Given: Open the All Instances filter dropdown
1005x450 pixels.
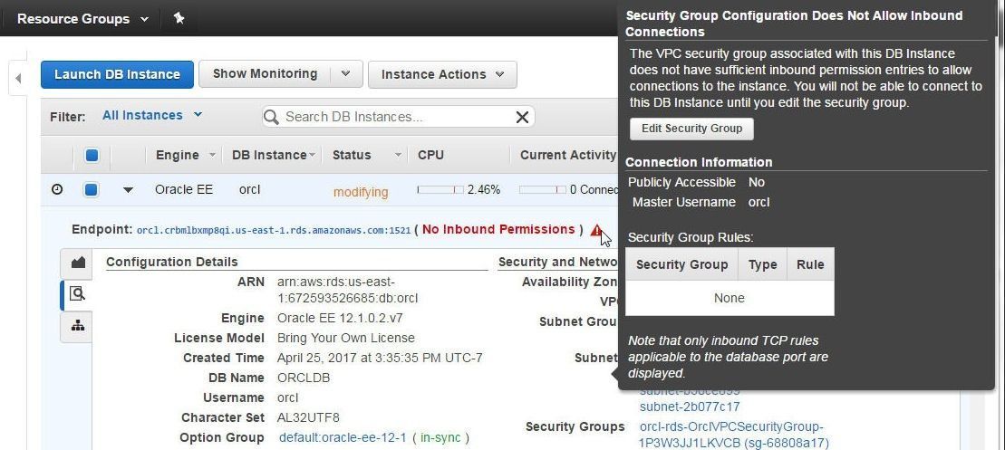Looking at the screenshot, I should pos(152,115).
